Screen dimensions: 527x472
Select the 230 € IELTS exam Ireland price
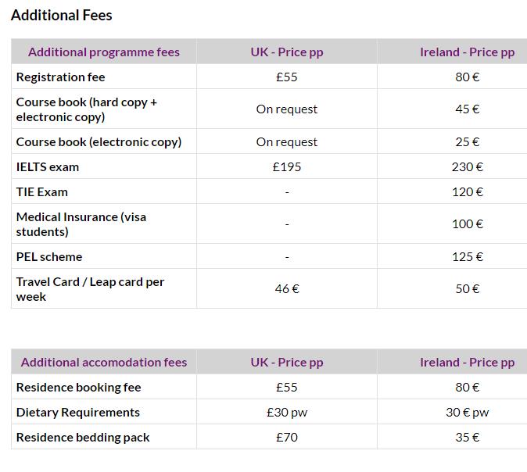point(467,167)
